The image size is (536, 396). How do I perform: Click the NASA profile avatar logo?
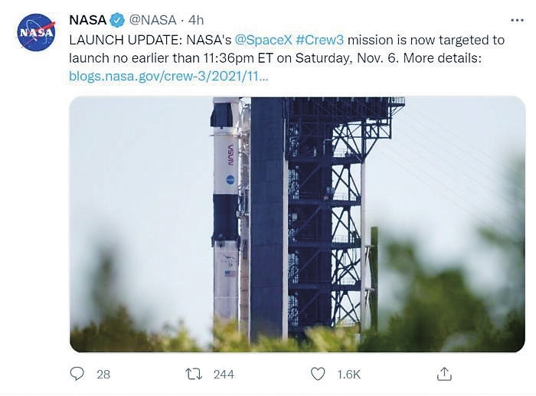tap(36, 32)
